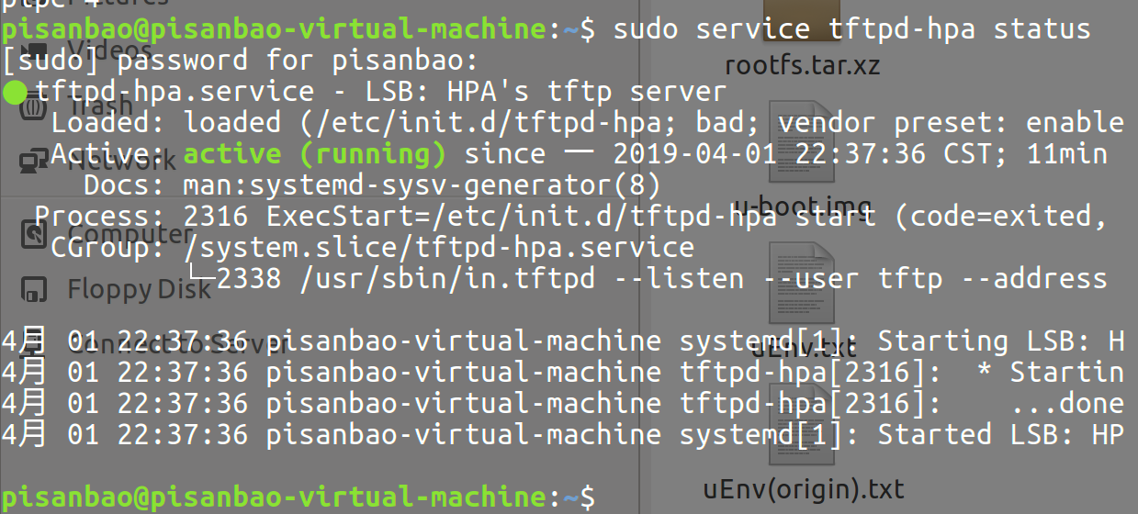The height and width of the screenshot is (514, 1138).
Task: Select the rootfs.tar.xz archive file
Action: [802, 66]
